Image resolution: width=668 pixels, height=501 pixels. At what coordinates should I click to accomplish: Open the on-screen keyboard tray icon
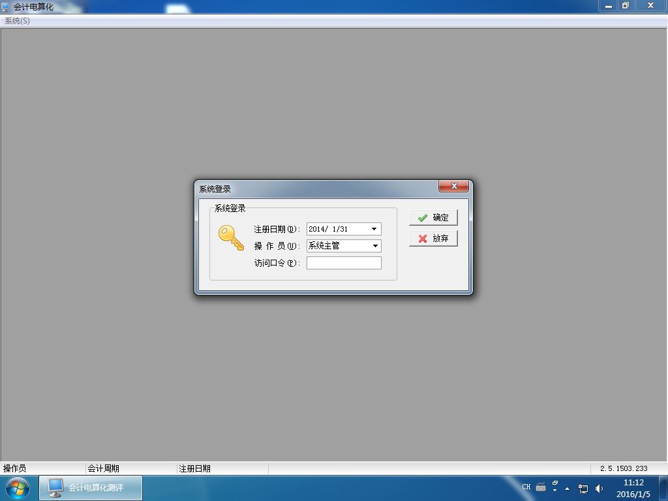(541, 487)
